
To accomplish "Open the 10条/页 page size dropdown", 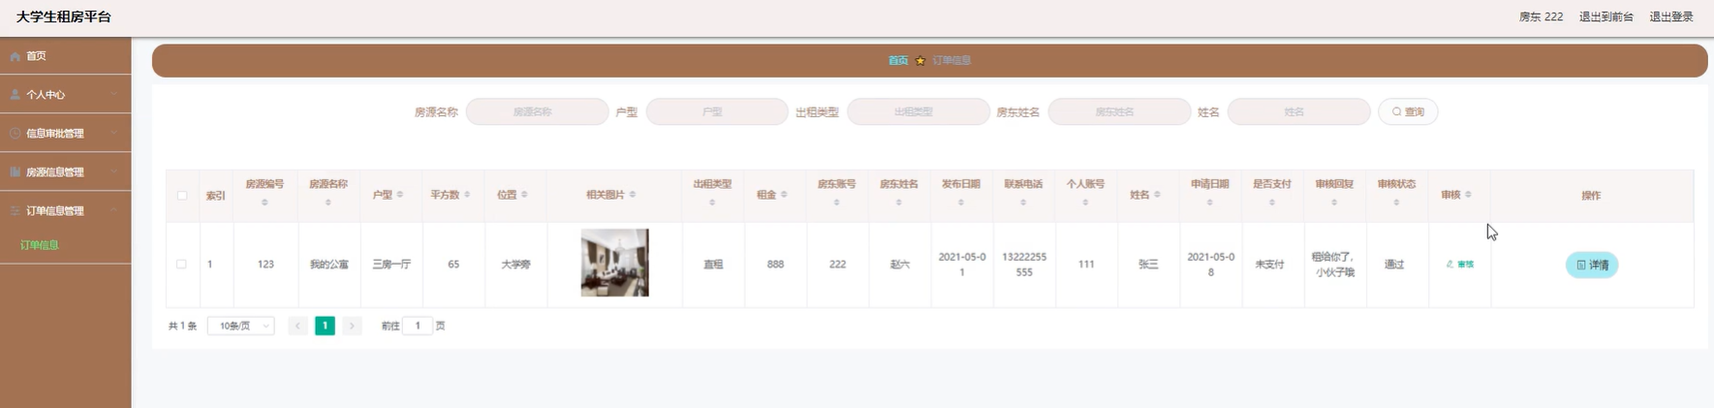I will point(241,326).
